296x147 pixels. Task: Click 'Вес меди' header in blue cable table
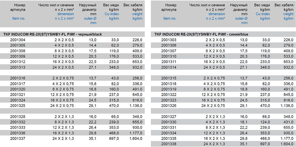(x=262, y=5)
